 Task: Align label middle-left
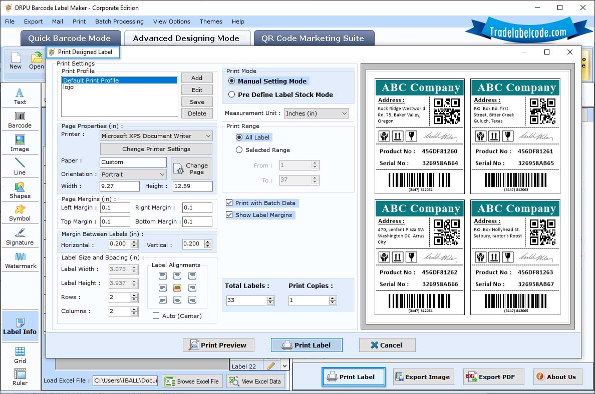[162, 288]
